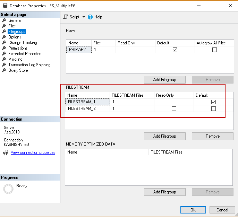This screenshot has height=218, width=238.
Task: Switch to the Change Tracking page
Action: pos(23,43)
